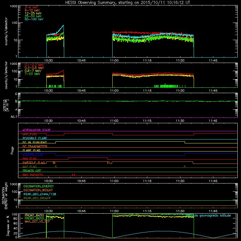The height and width of the screenshot is (241, 241).
Task: Pick the REAR_DEC_WEIGHT legend label
Action: (x=37, y=198)
